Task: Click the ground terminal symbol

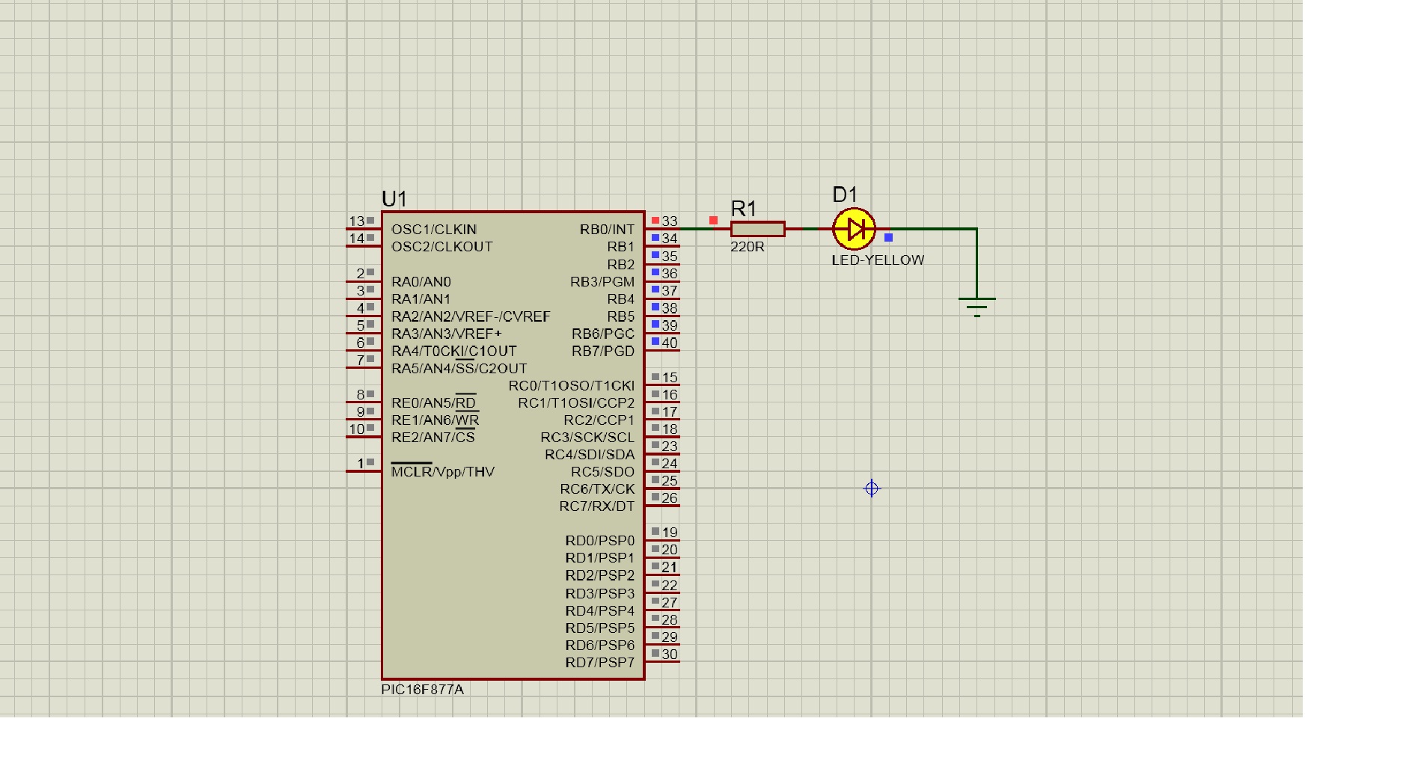Action: coord(976,307)
